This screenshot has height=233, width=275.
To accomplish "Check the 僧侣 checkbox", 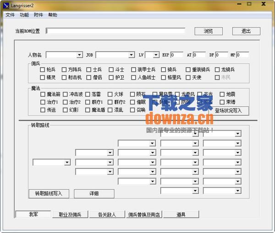I will pos(89,77).
